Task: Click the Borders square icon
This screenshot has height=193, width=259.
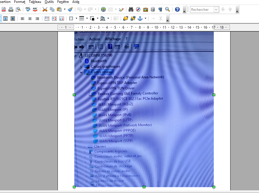Action: (x=71, y=18)
